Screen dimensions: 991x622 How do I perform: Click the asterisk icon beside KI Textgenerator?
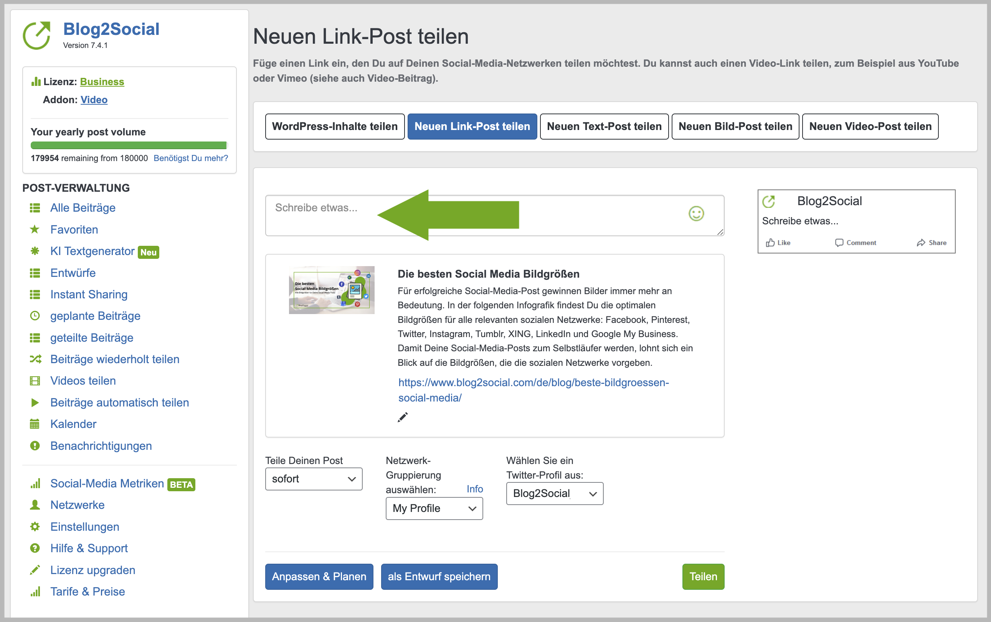35,251
